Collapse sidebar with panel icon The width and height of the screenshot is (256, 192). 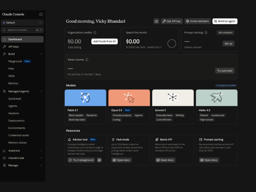[41, 14]
